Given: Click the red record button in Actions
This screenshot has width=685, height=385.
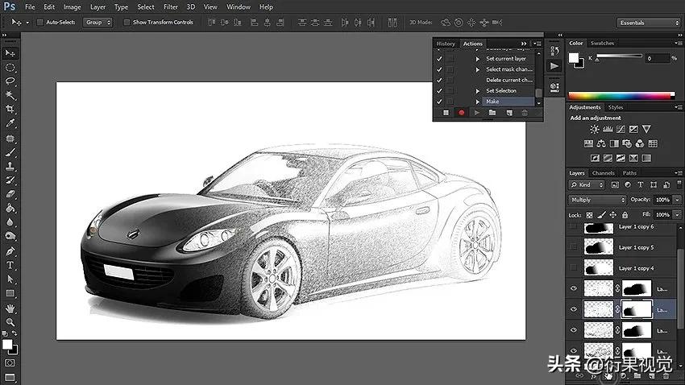Looking at the screenshot, I should 462,113.
